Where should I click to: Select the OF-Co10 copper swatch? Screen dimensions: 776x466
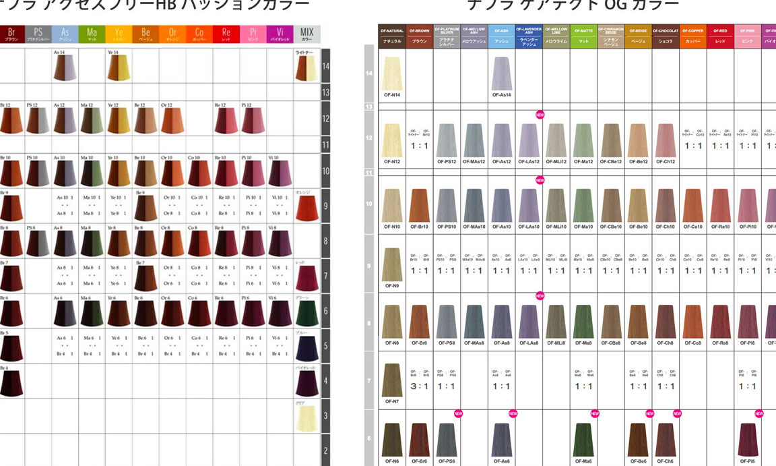693,206
